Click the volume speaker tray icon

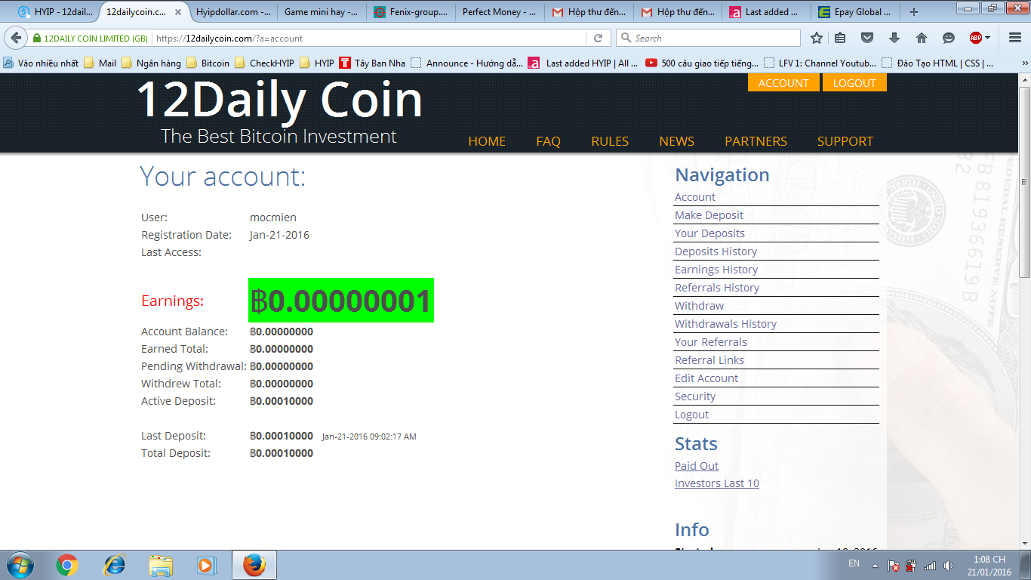pos(947,565)
